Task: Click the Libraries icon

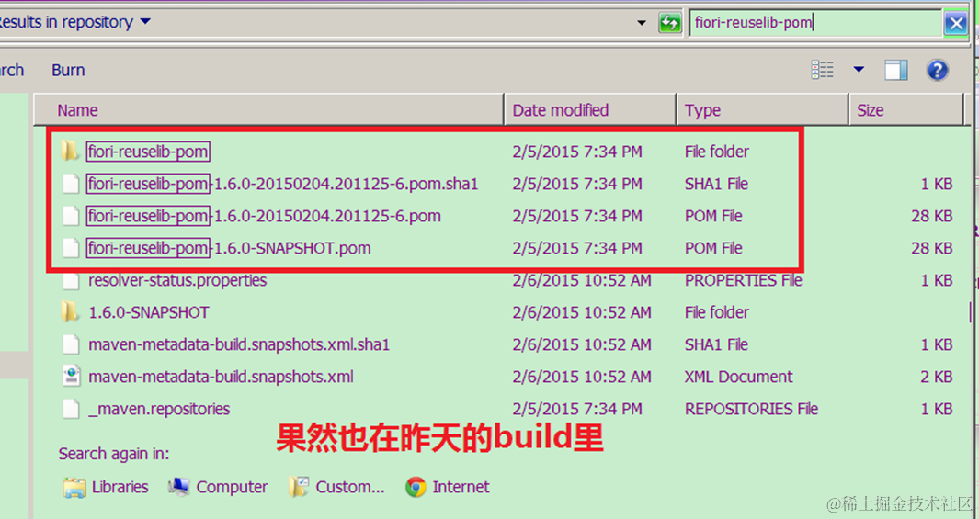Action: click(74, 488)
